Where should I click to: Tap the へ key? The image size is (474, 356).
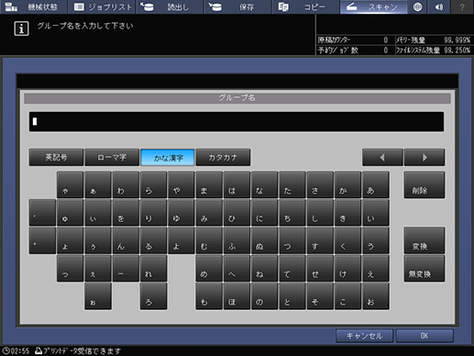pos(237,268)
